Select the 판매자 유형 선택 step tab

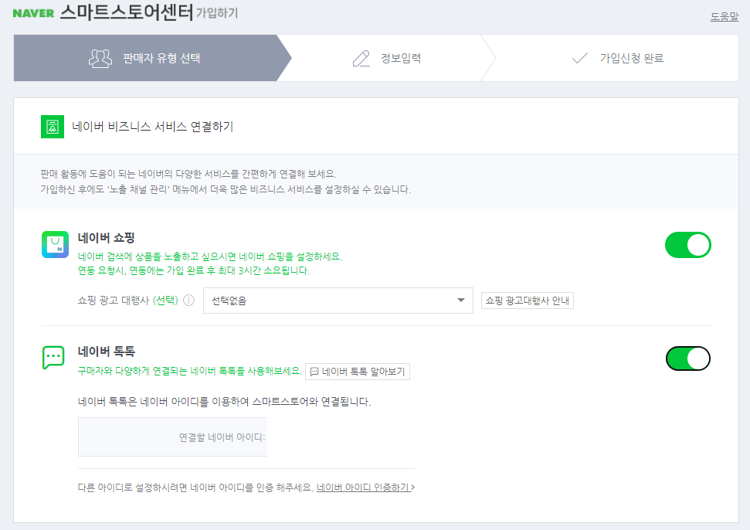coord(153,58)
